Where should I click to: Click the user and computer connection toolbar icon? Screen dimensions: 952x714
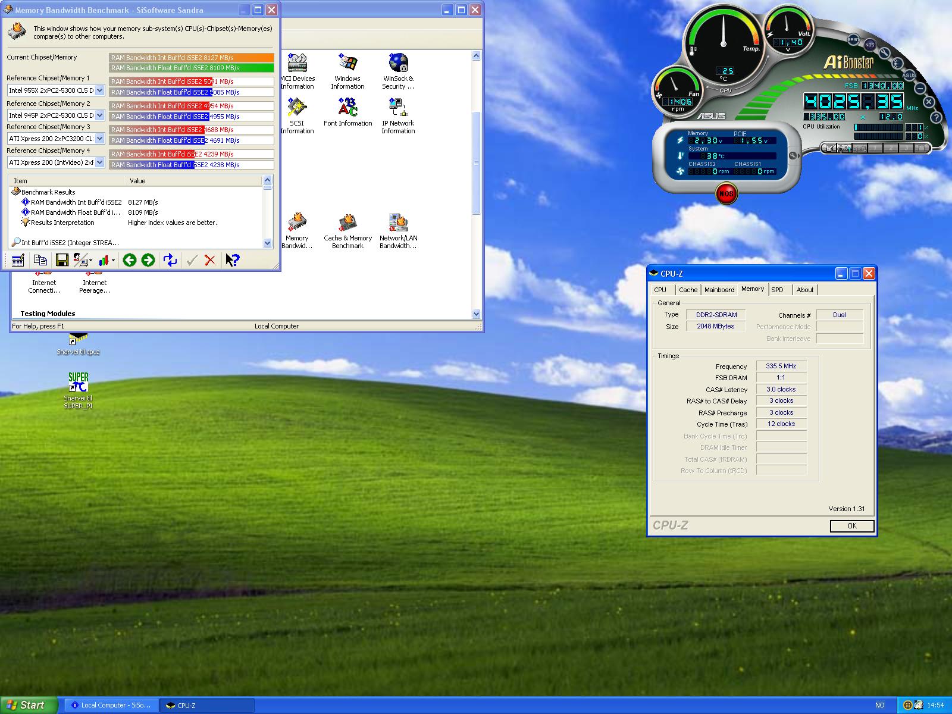80,260
